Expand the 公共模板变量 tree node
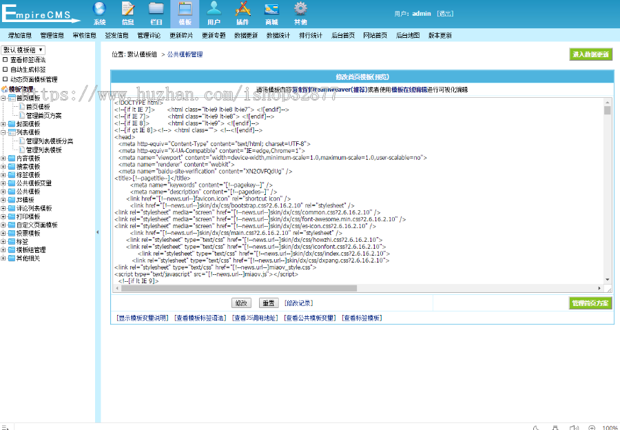The height and width of the screenshot is (430, 620). tap(3, 183)
